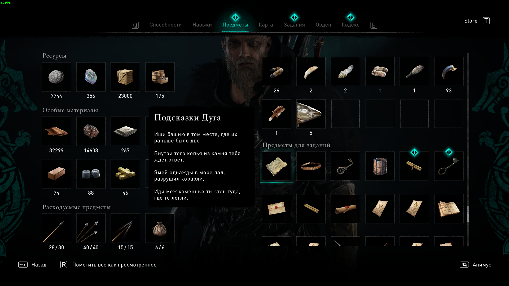Select the leather material icon

coord(56,131)
